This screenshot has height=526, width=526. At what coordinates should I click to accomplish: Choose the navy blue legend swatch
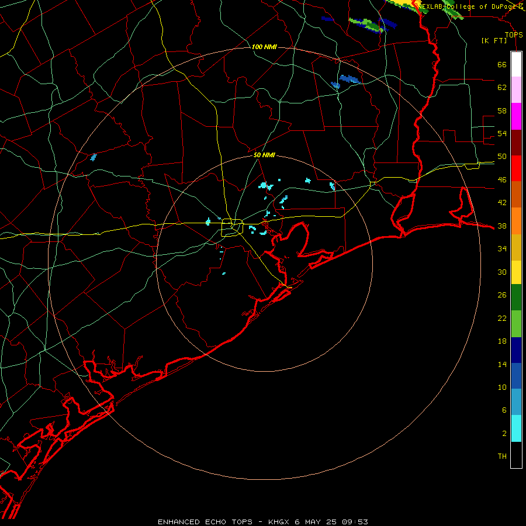pos(516,350)
